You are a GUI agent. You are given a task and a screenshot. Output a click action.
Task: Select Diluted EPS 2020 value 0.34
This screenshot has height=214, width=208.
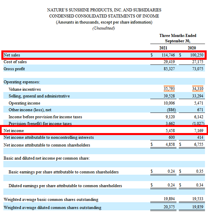[200, 185]
